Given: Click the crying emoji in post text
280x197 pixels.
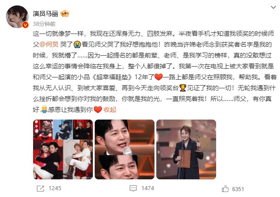Looking at the screenshot, I should pos(77,44).
